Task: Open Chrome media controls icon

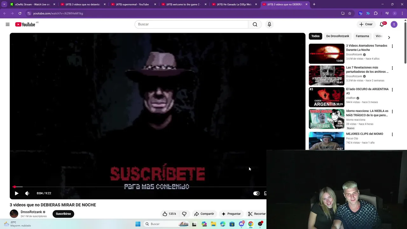Action: [387, 13]
